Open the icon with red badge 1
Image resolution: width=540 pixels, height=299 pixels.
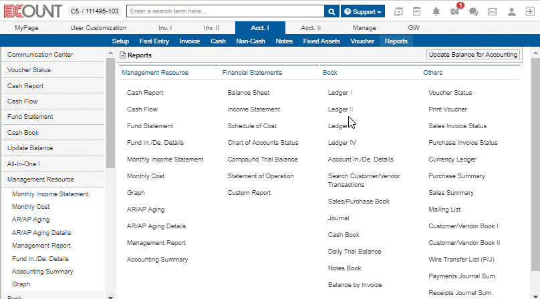click(x=455, y=11)
